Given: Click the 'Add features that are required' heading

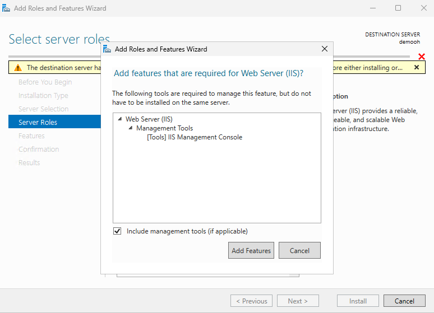Looking at the screenshot, I should click(x=209, y=73).
